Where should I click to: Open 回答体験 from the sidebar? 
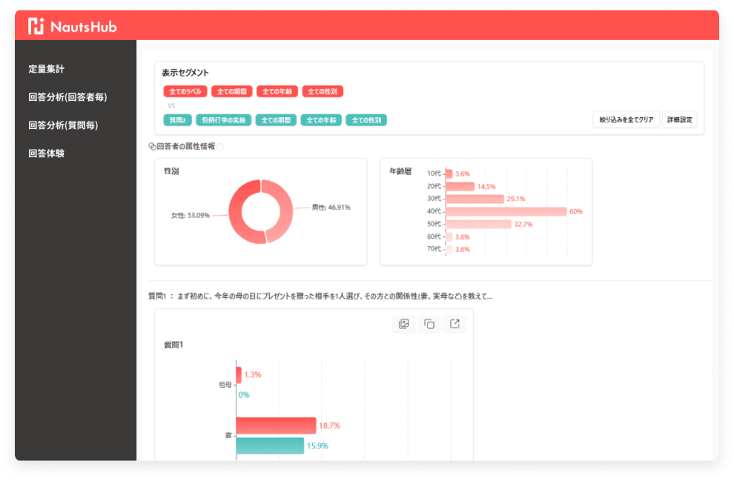tap(46, 153)
